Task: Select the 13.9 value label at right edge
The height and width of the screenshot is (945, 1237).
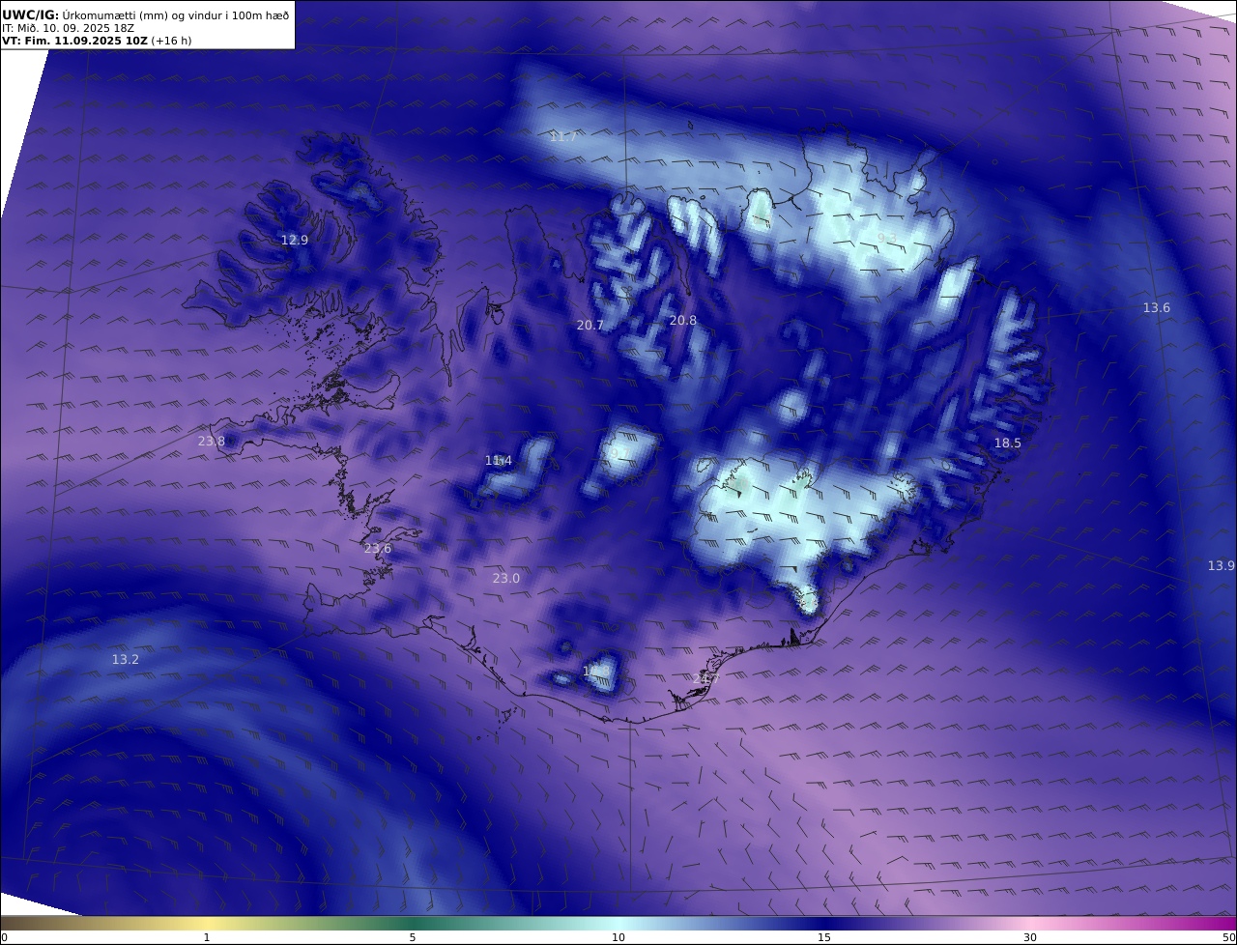Action: [x=1221, y=565]
